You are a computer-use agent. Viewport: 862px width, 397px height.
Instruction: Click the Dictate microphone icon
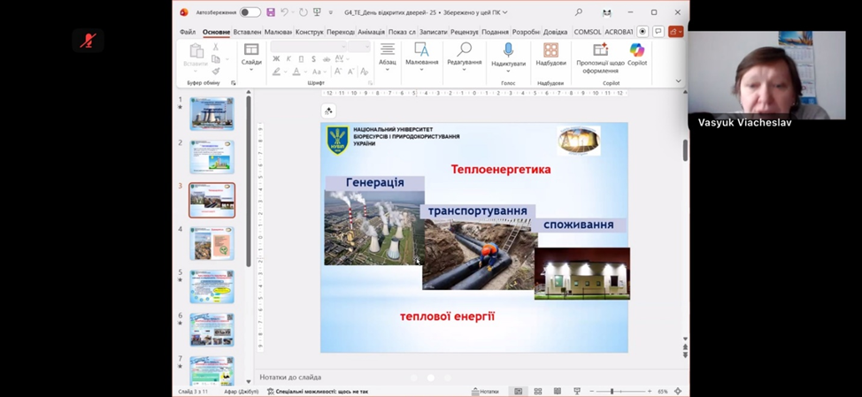(x=508, y=50)
